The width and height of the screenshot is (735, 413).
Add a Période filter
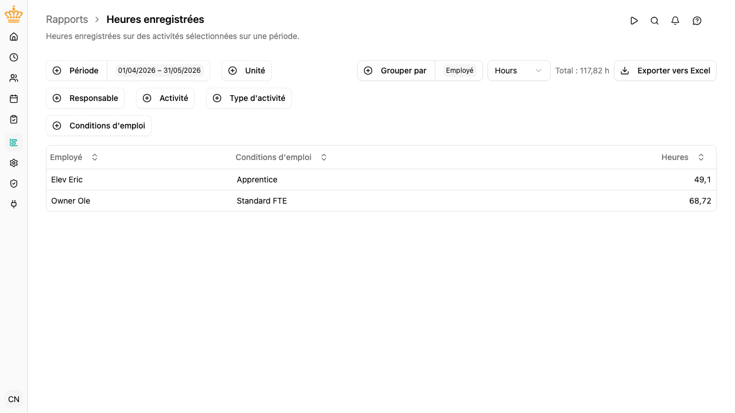pyautogui.click(x=76, y=71)
